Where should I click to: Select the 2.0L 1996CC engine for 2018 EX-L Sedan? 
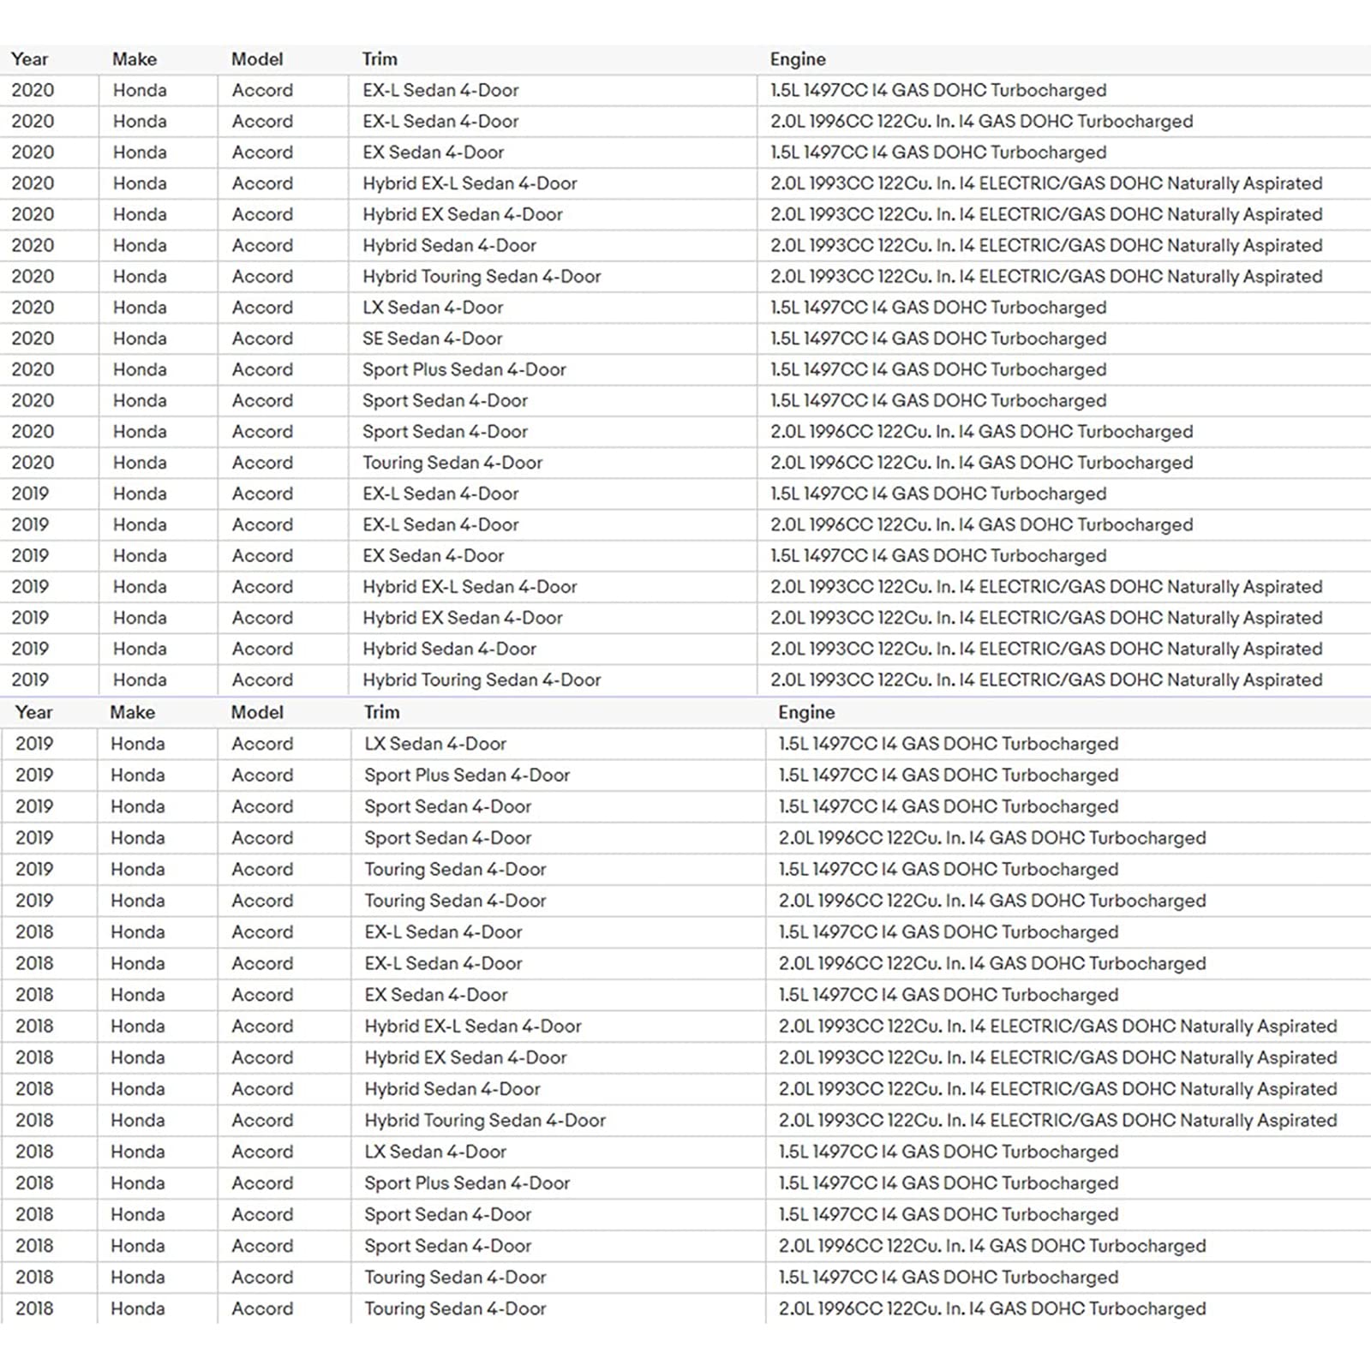click(1069, 964)
